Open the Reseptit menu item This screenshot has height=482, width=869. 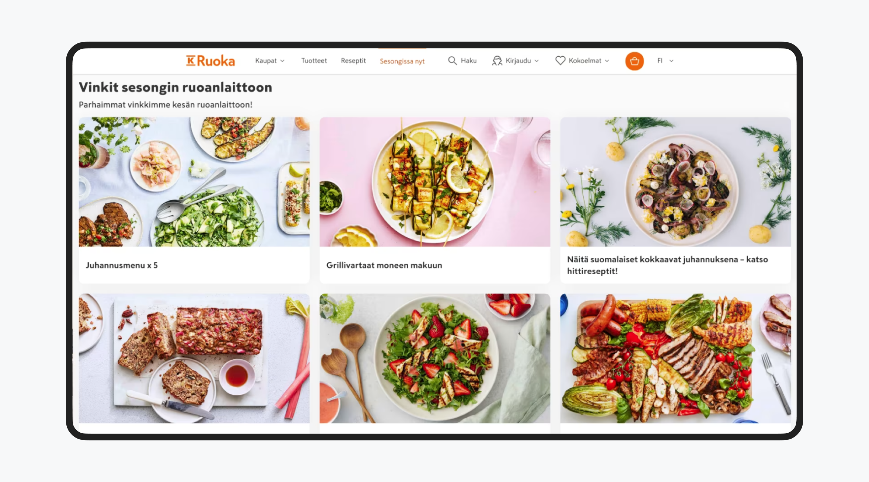pyautogui.click(x=353, y=61)
